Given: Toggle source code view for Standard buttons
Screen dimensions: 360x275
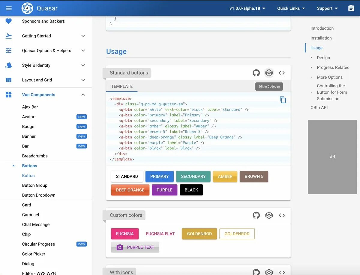Looking at the screenshot, I should [282, 73].
